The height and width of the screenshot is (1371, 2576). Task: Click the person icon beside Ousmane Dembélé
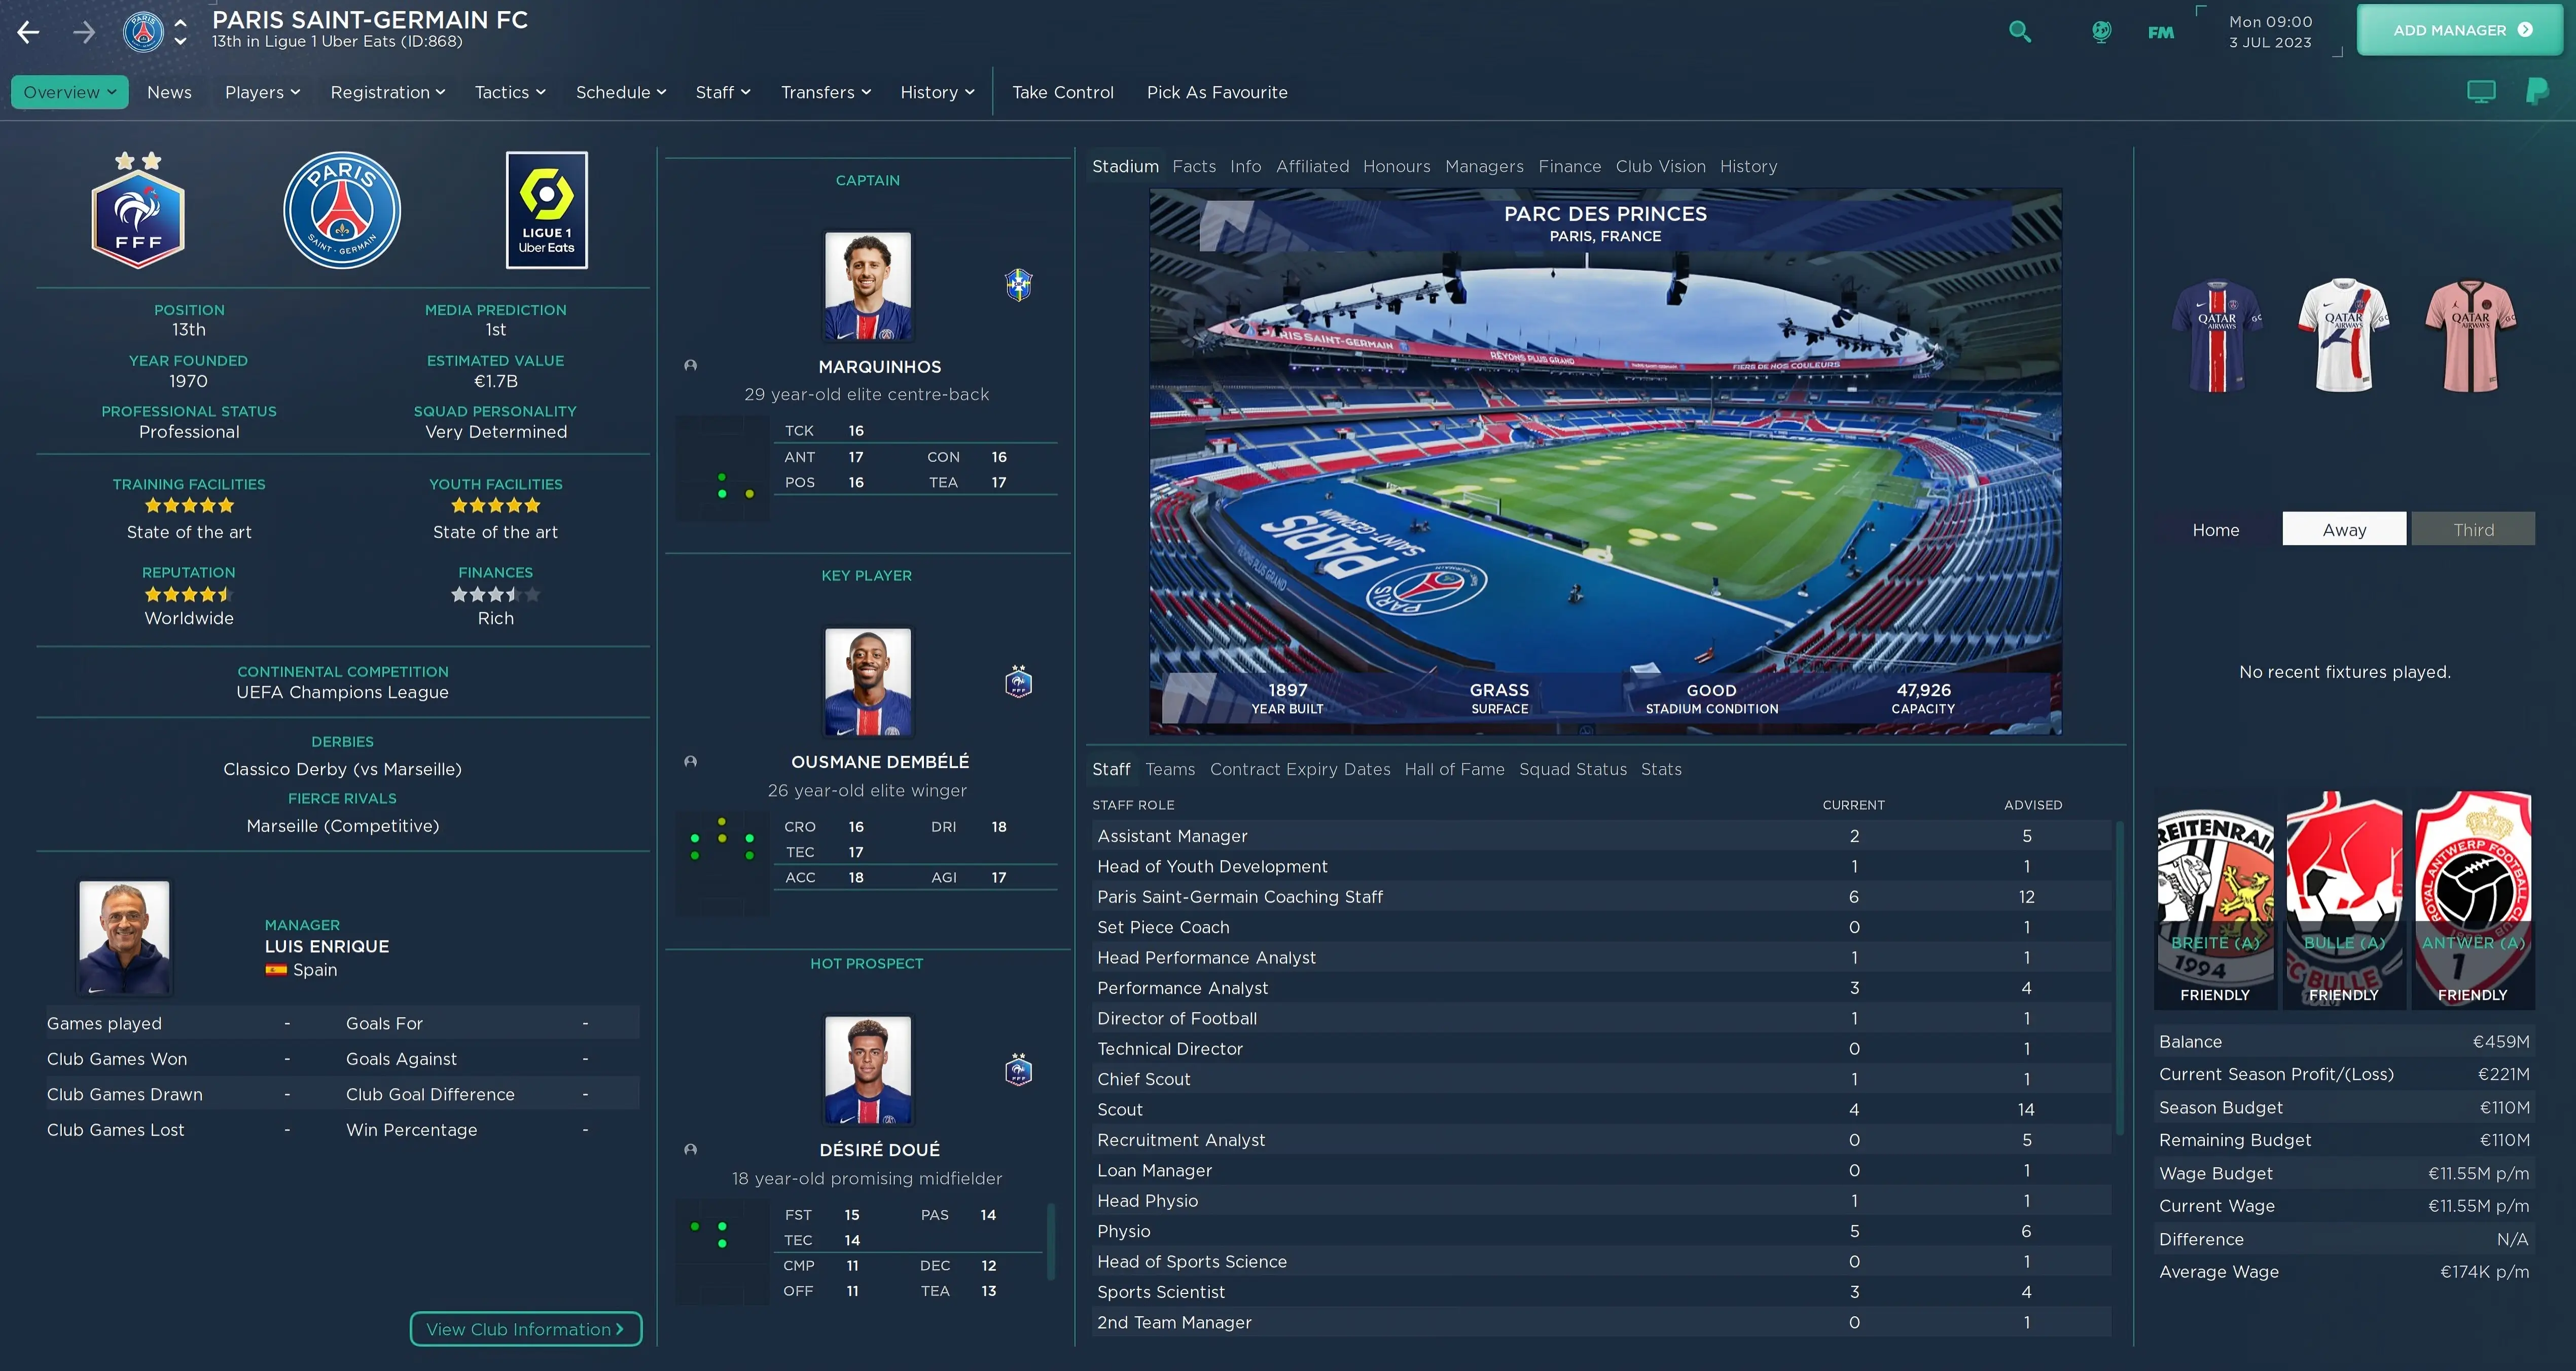click(690, 761)
